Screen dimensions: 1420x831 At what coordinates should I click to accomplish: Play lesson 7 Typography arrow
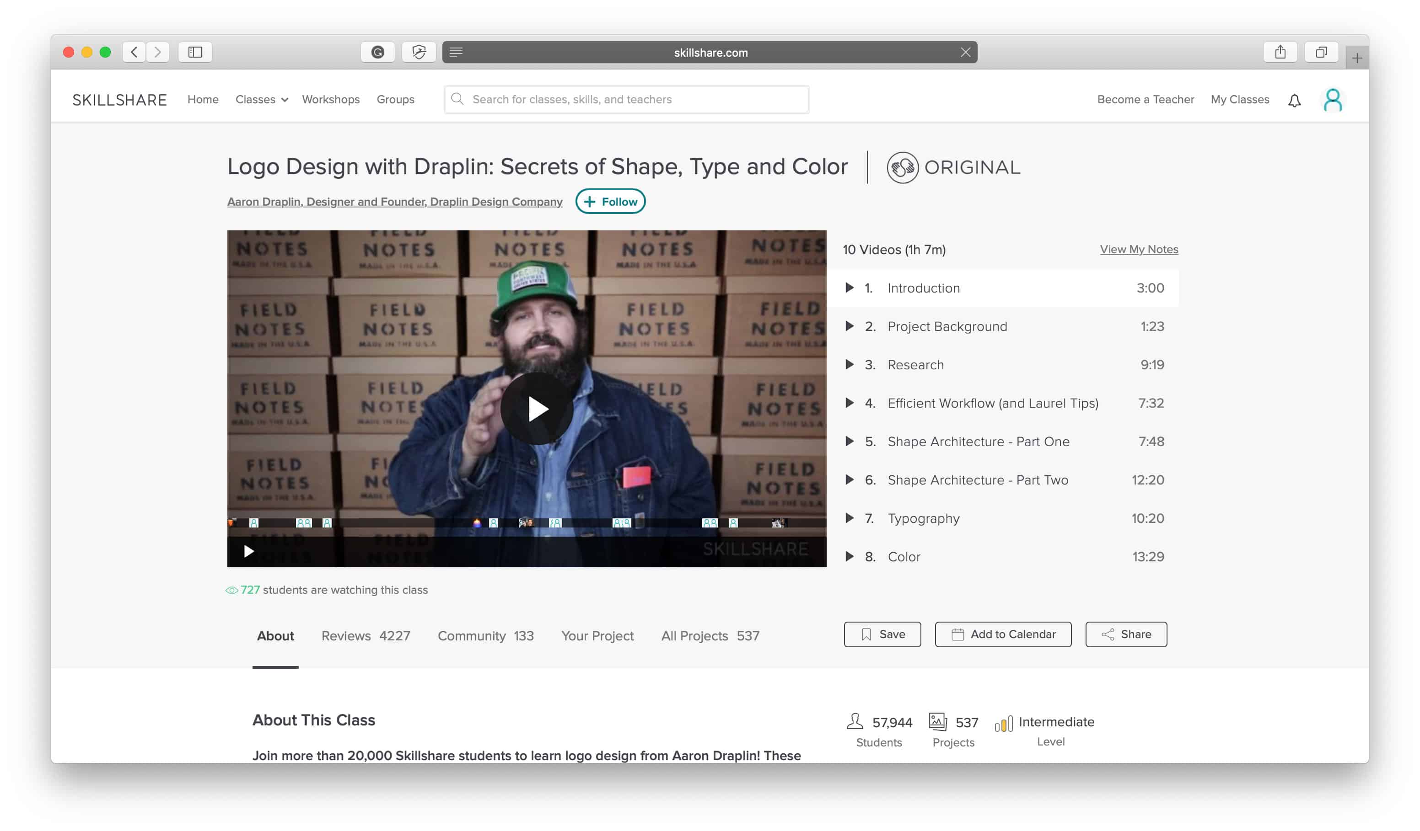(x=849, y=518)
